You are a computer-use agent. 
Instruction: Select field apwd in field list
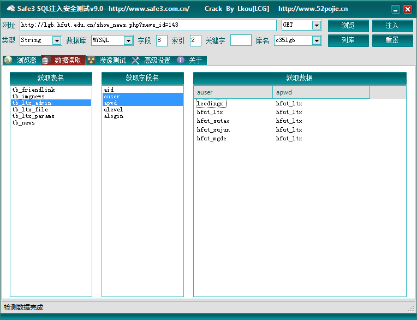142,103
